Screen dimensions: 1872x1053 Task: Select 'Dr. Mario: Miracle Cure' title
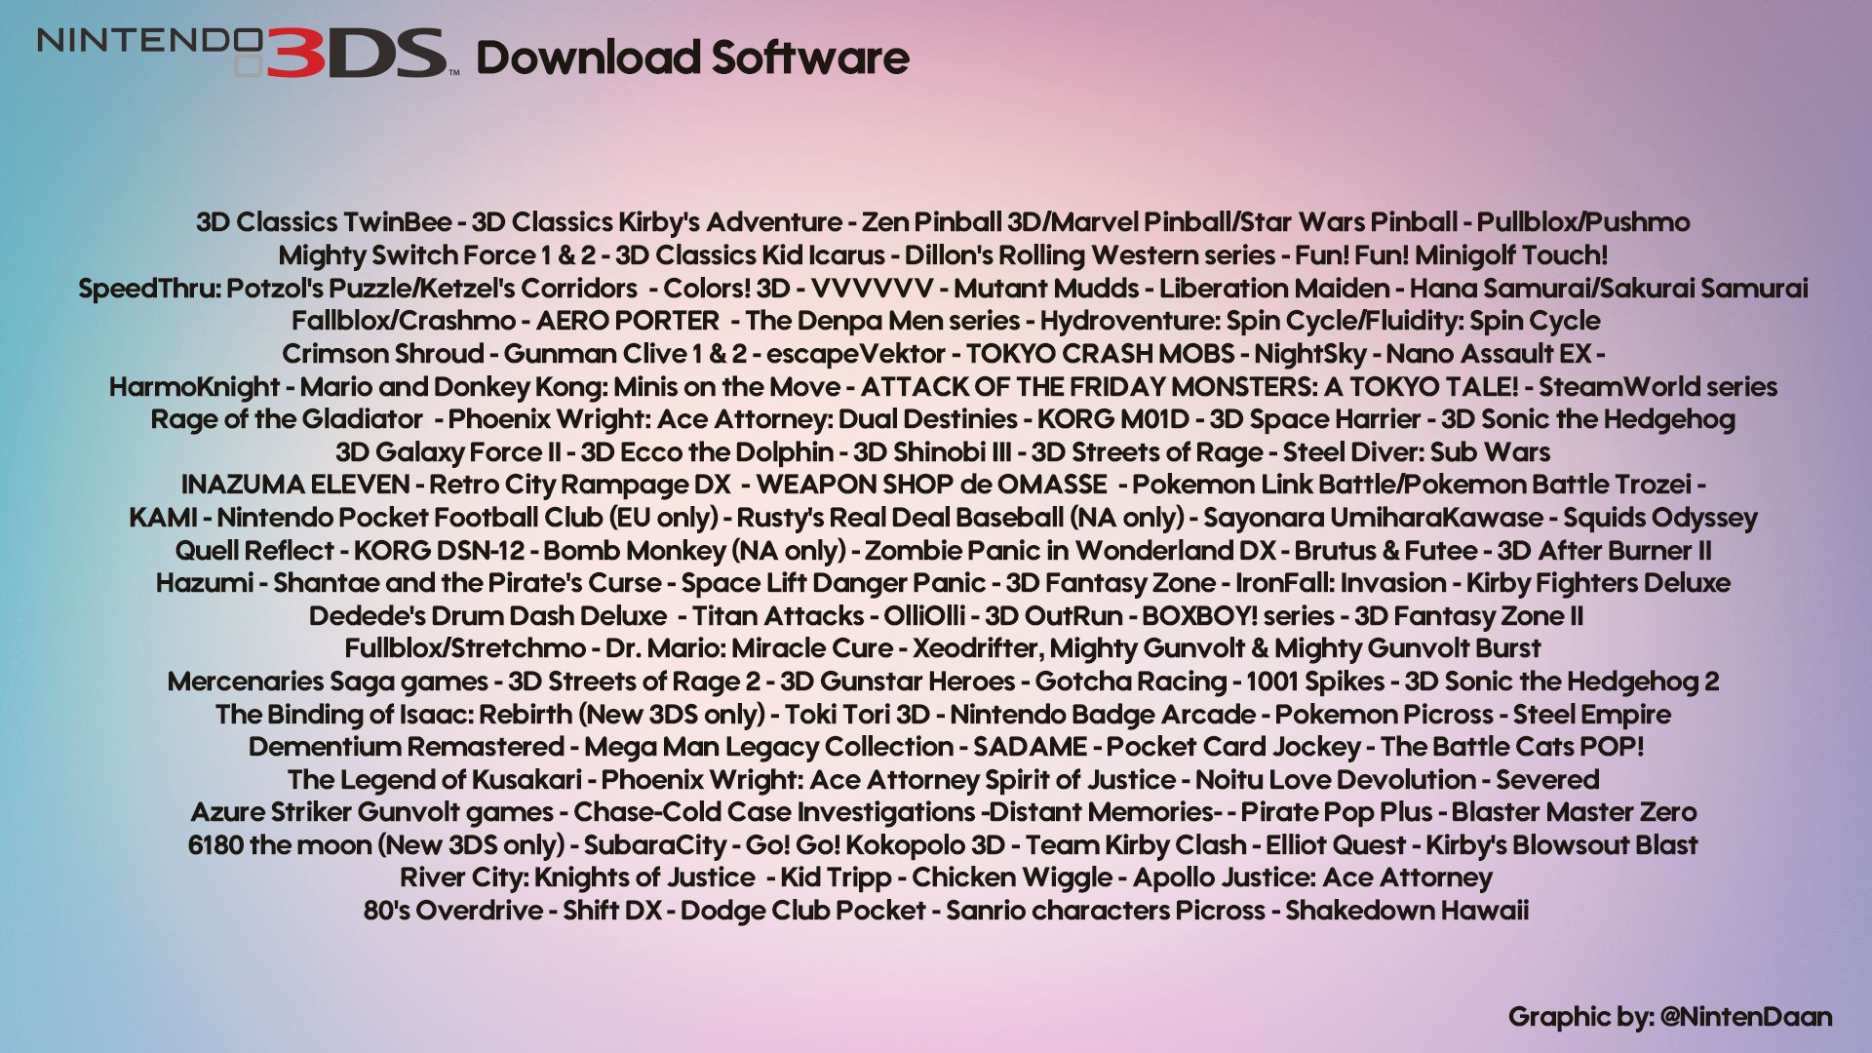[749, 648]
